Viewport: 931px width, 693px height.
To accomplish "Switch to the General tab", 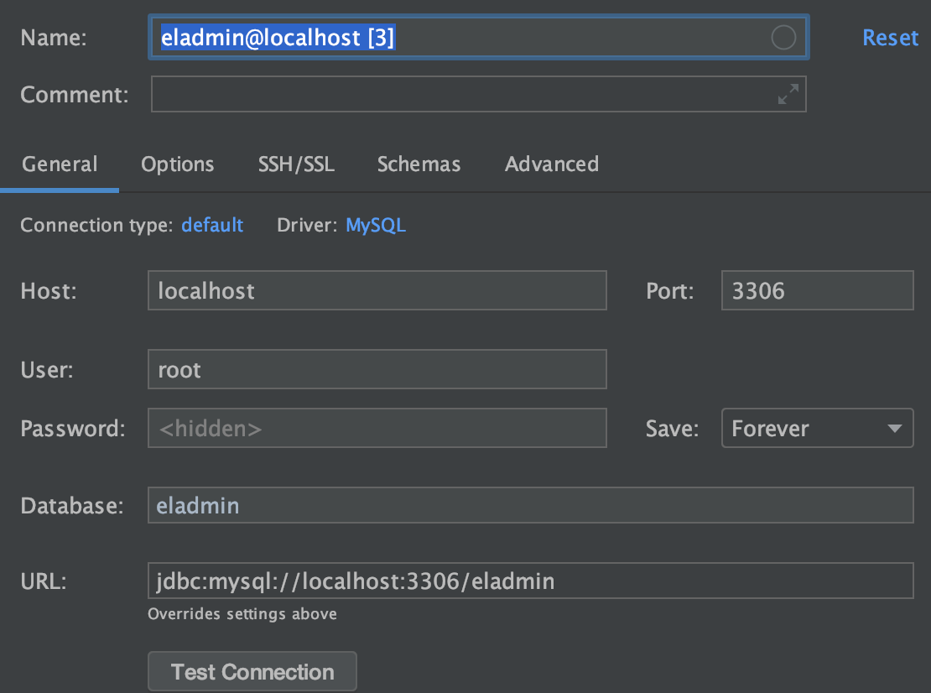I will coord(60,164).
